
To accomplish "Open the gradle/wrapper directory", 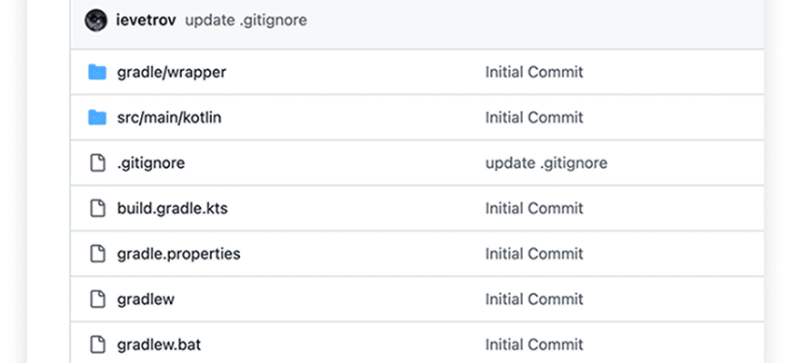I will click(x=171, y=73).
